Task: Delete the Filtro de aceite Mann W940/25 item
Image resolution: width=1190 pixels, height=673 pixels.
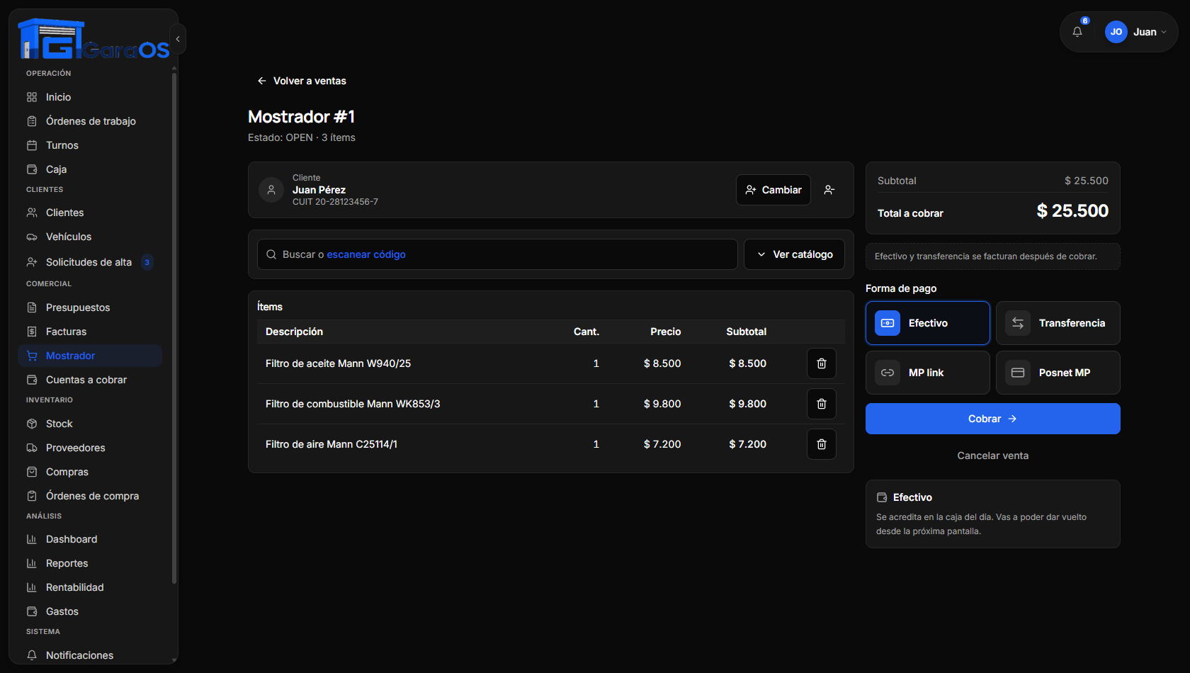Action: [822, 363]
